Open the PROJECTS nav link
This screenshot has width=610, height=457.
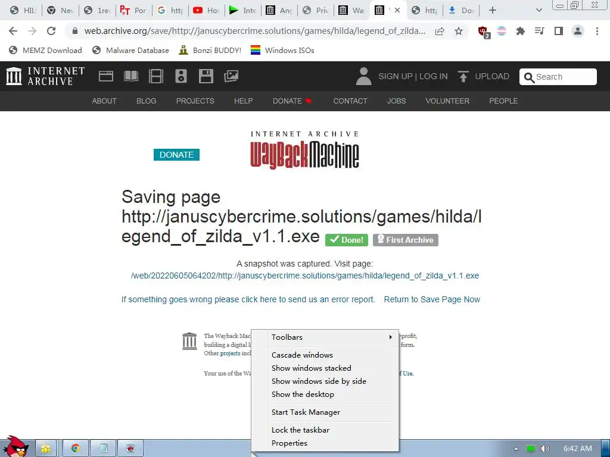[195, 101]
